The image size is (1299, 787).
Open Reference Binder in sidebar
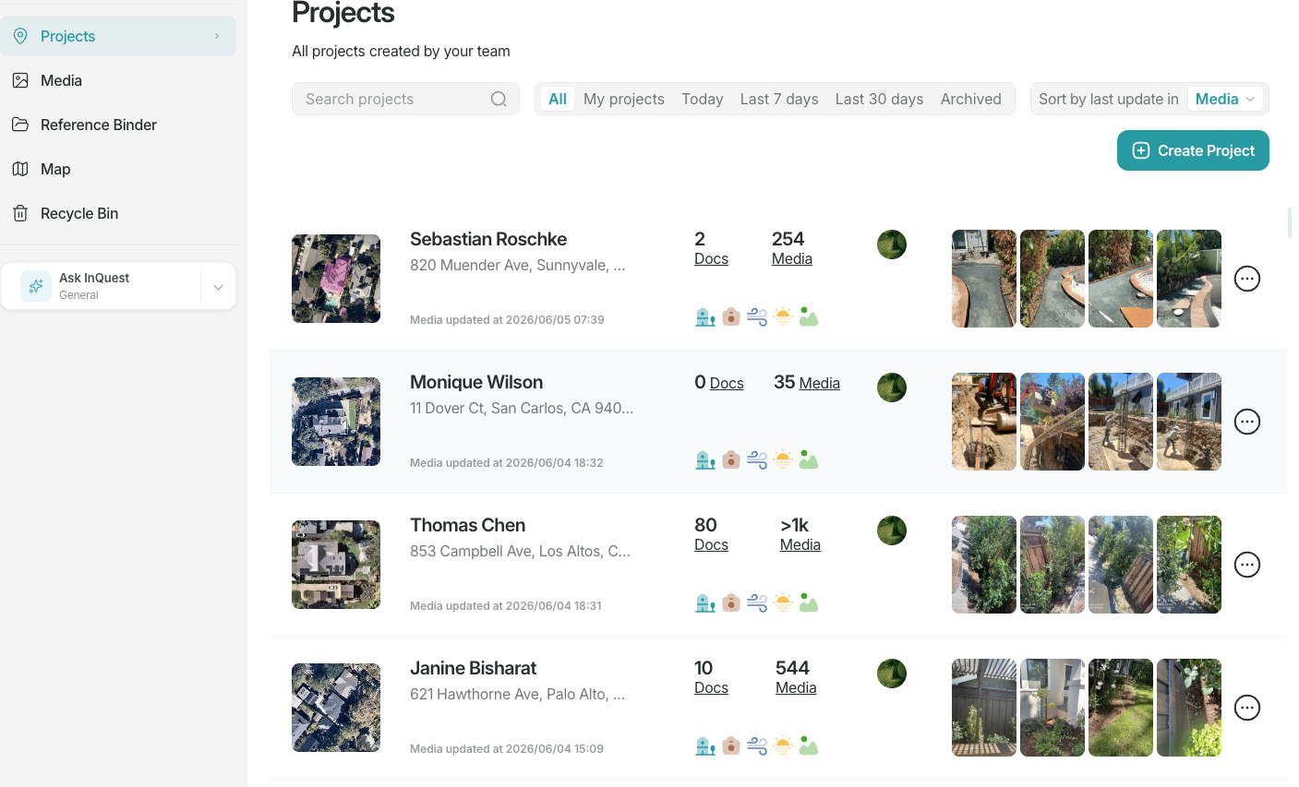(x=118, y=125)
